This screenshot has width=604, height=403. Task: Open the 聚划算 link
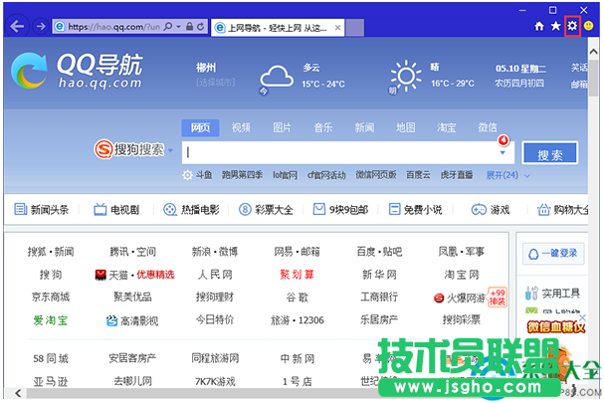[297, 275]
